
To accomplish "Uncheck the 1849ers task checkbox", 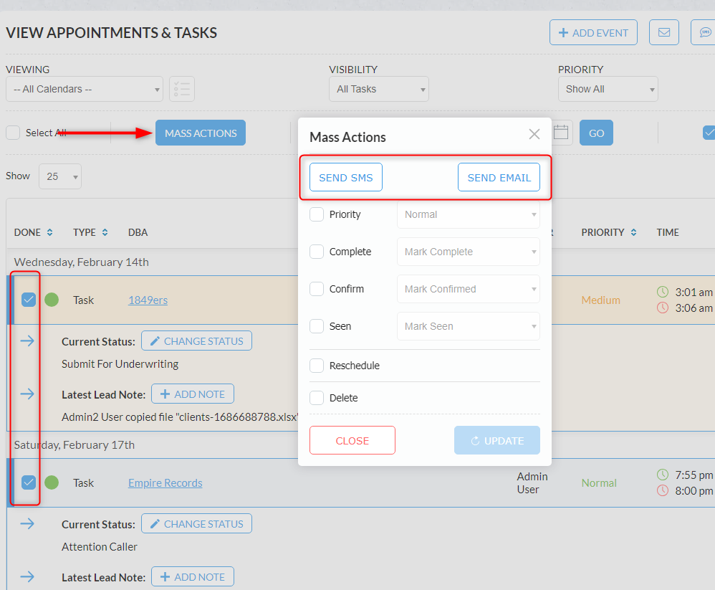I will coord(28,300).
